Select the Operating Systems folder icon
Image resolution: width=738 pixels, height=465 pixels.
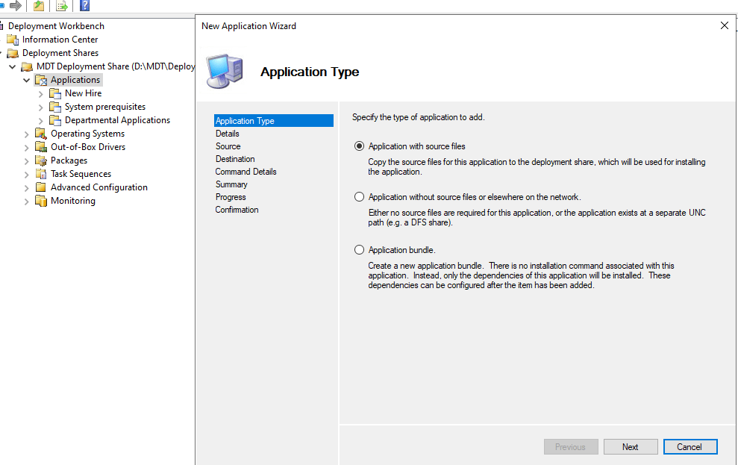(41, 134)
